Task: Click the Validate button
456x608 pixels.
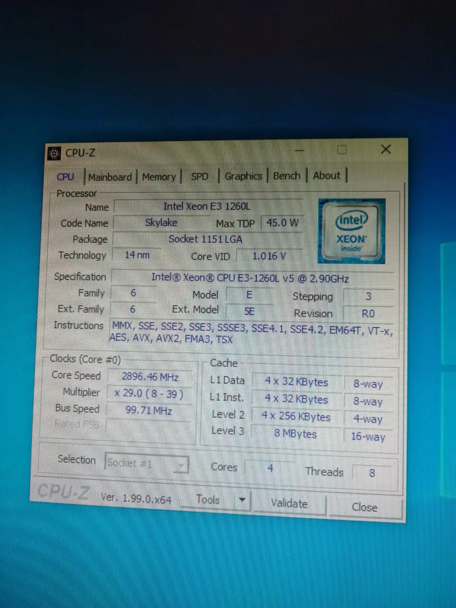Action: tap(289, 503)
